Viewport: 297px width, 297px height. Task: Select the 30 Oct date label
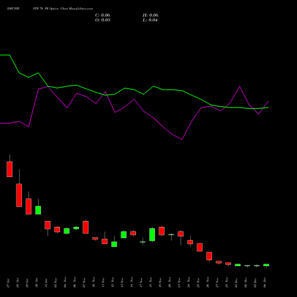[37, 283]
